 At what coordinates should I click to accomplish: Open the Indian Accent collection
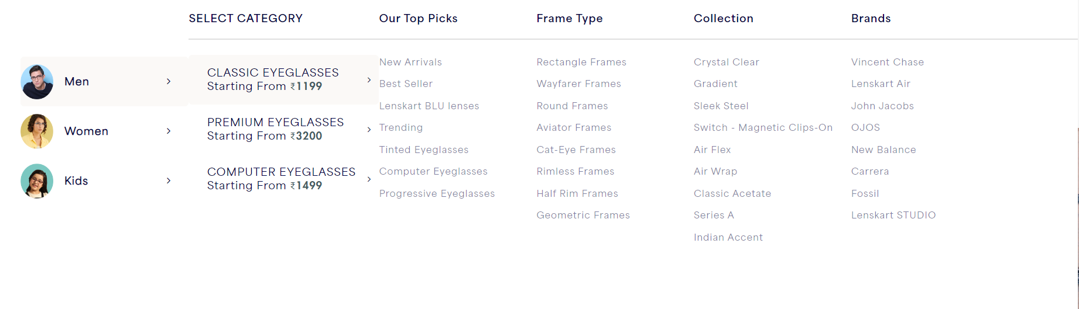coord(728,237)
